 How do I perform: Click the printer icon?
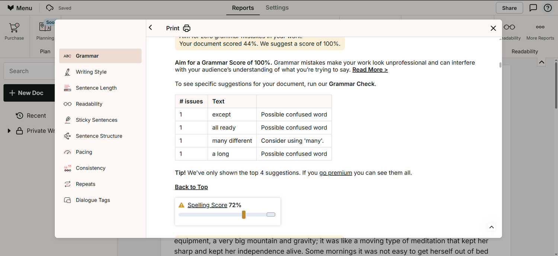[x=187, y=28]
